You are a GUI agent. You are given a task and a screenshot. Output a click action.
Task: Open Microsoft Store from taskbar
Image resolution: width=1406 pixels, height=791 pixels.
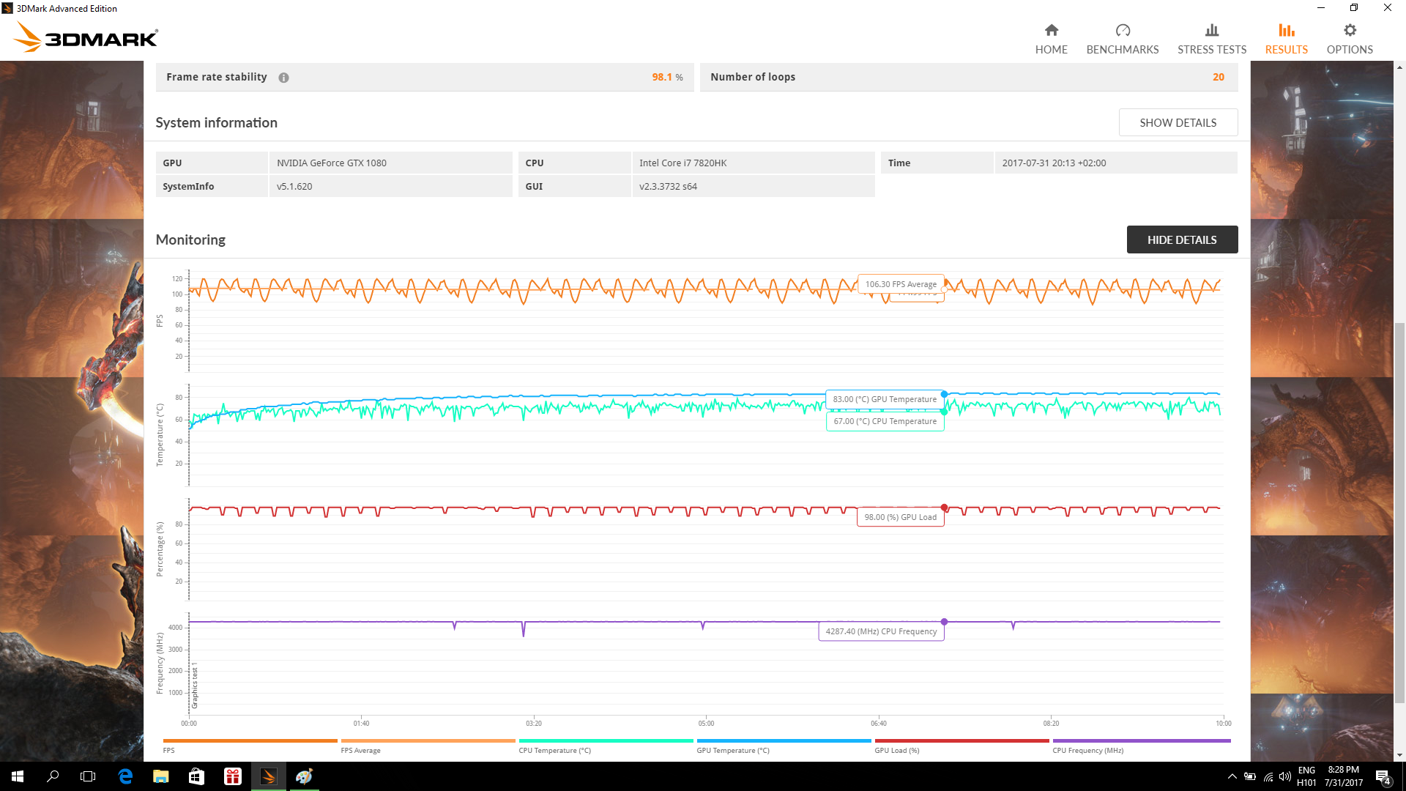point(196,776)
